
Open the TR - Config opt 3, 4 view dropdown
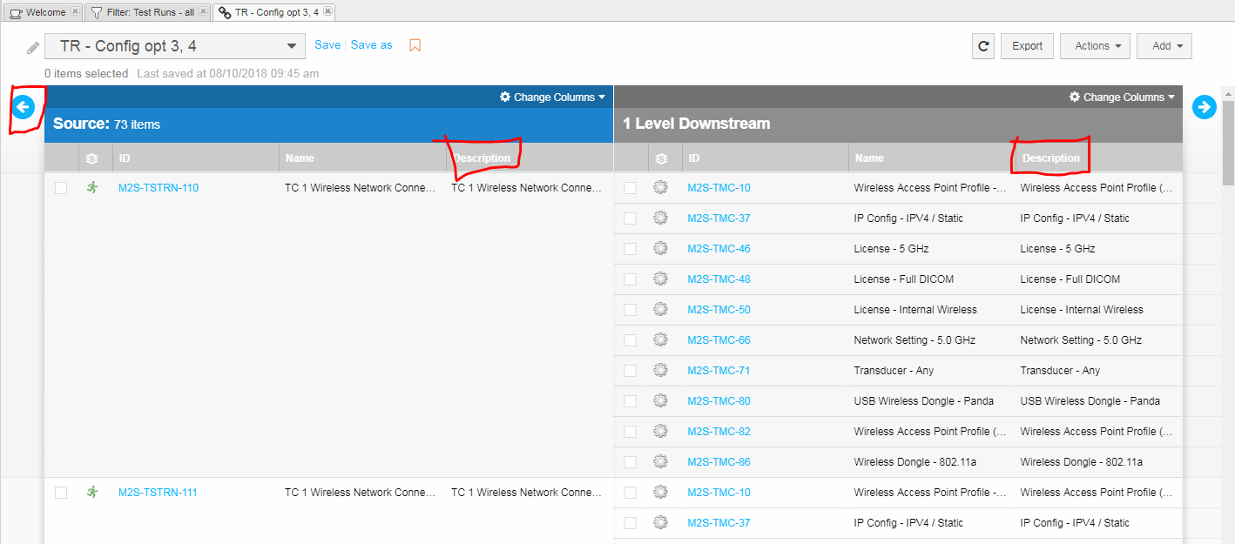coord(175,46)
